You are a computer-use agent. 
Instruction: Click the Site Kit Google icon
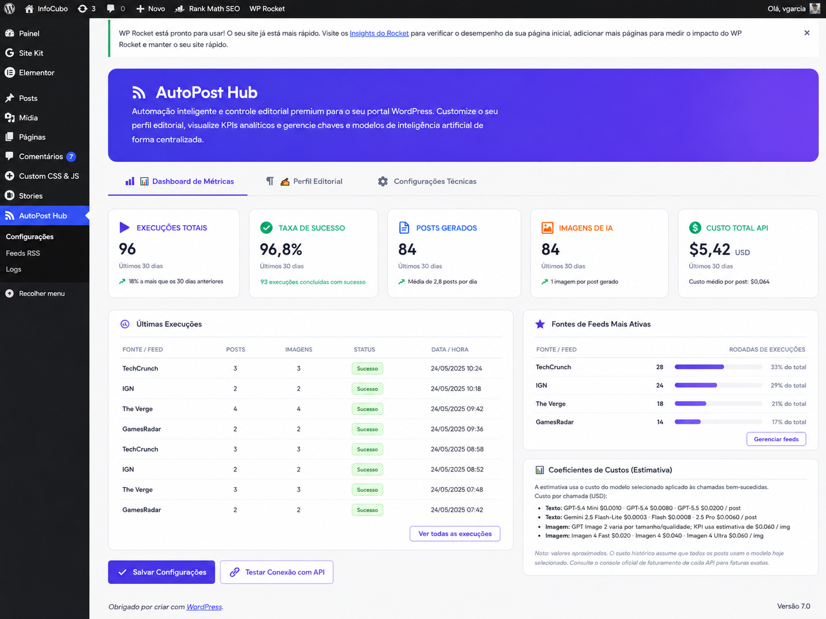[10, 53]
